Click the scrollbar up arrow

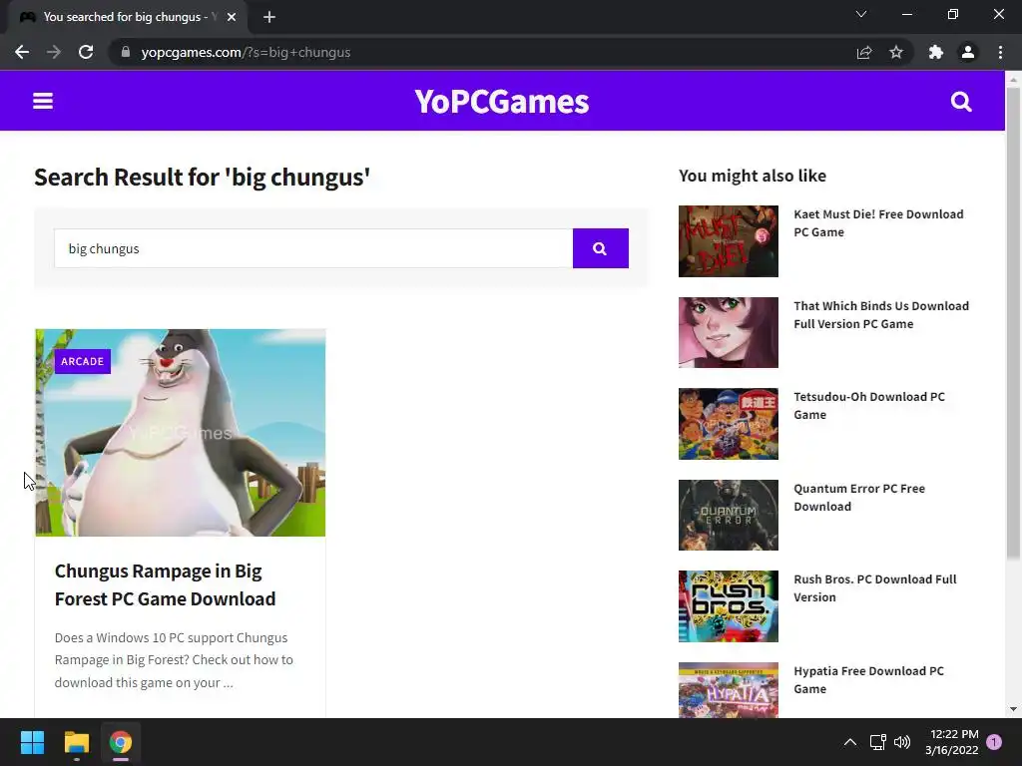pos(1013,80)
